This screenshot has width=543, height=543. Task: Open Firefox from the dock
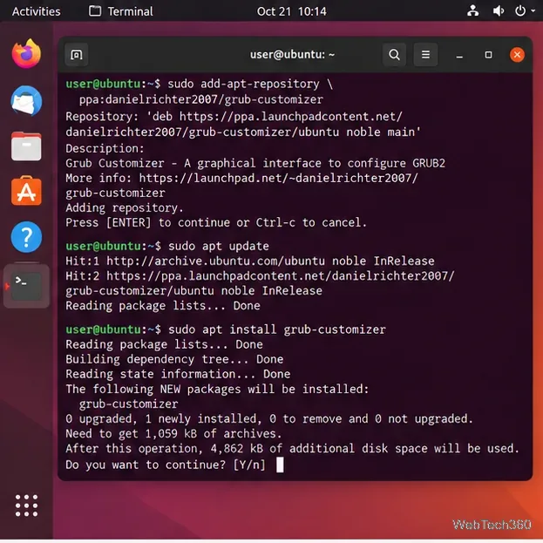coord(26,54)
